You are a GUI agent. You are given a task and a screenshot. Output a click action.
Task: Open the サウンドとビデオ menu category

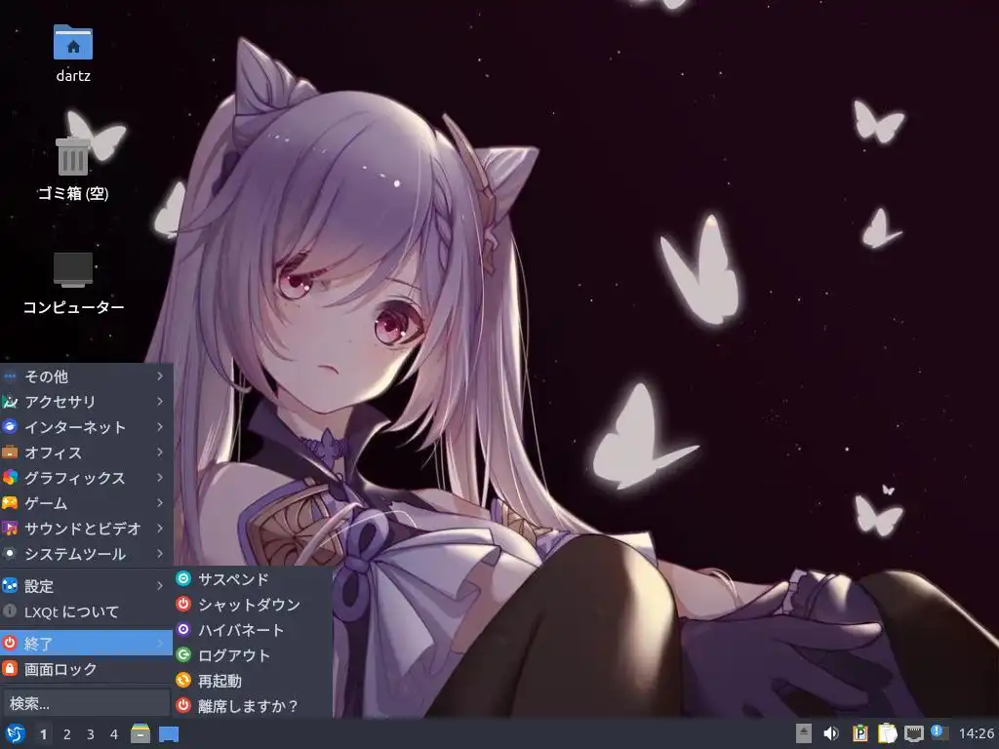point(86,529)
